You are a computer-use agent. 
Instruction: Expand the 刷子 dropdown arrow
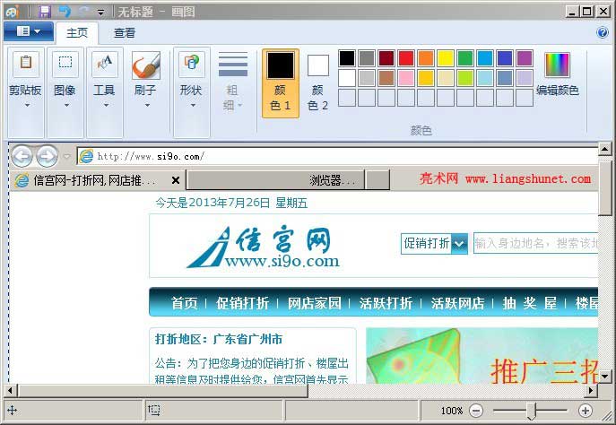pos(147,105)
